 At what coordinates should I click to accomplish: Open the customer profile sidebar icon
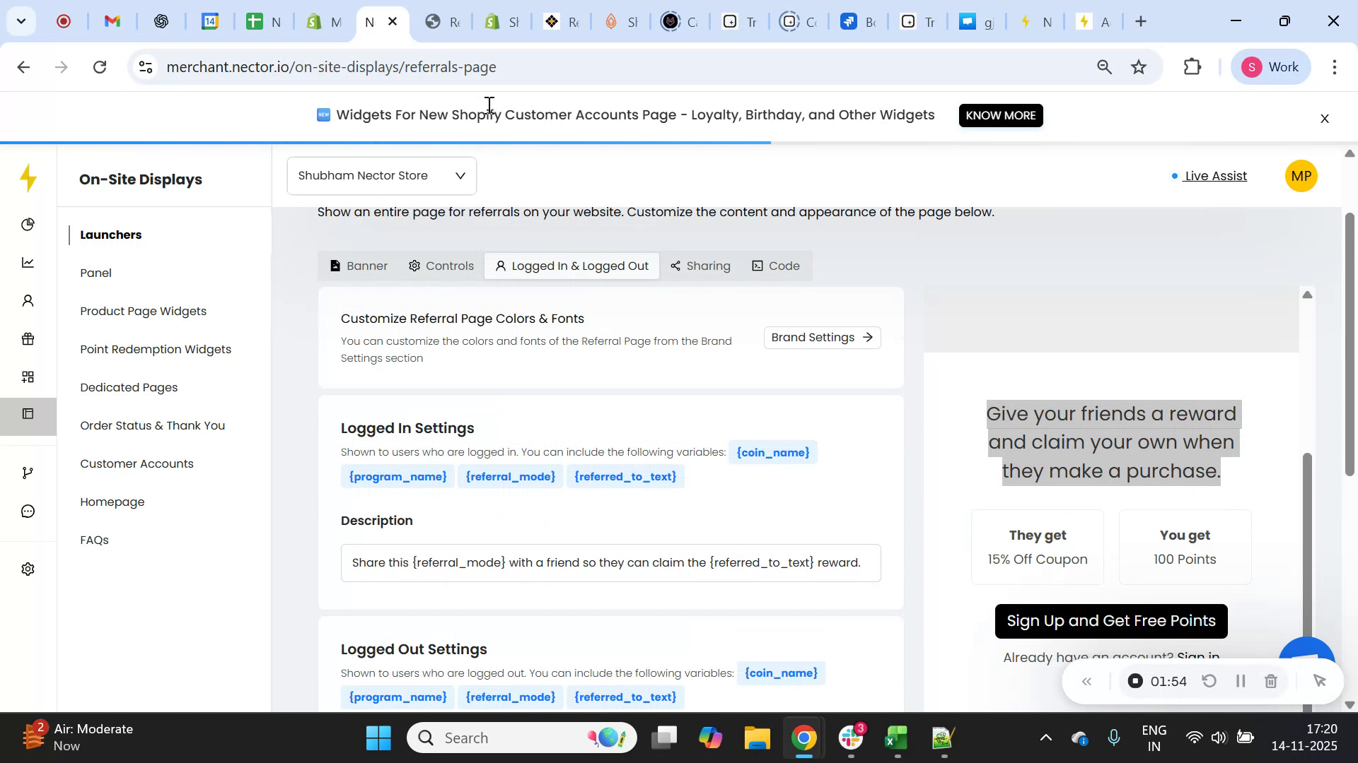point(28,300)
